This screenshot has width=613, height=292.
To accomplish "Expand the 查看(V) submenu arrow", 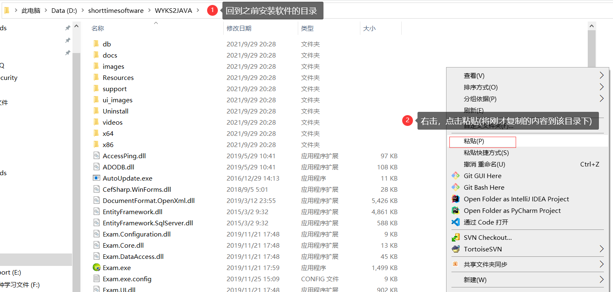I will [602, 75].
